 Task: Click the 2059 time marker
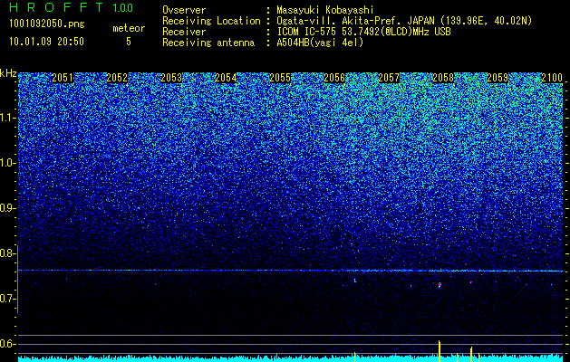[x=498, y=78]
